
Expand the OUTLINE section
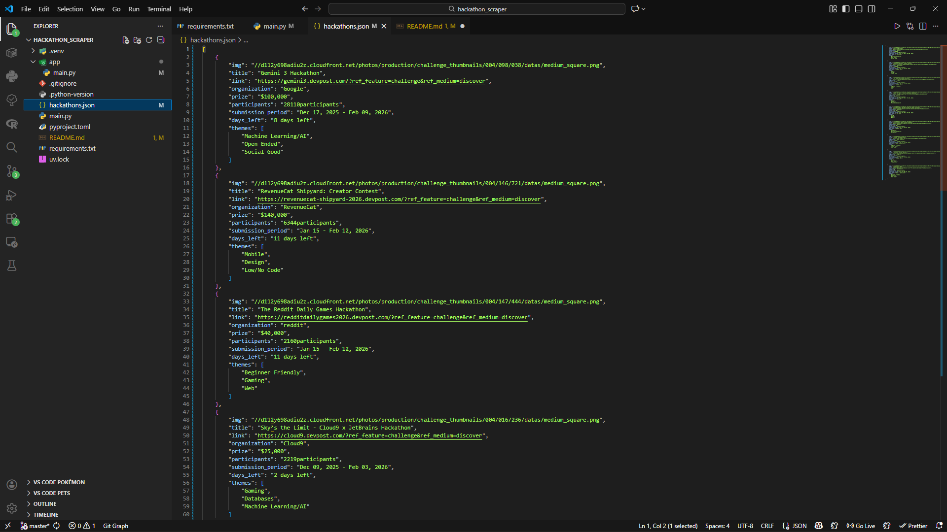tap(44, 504)
